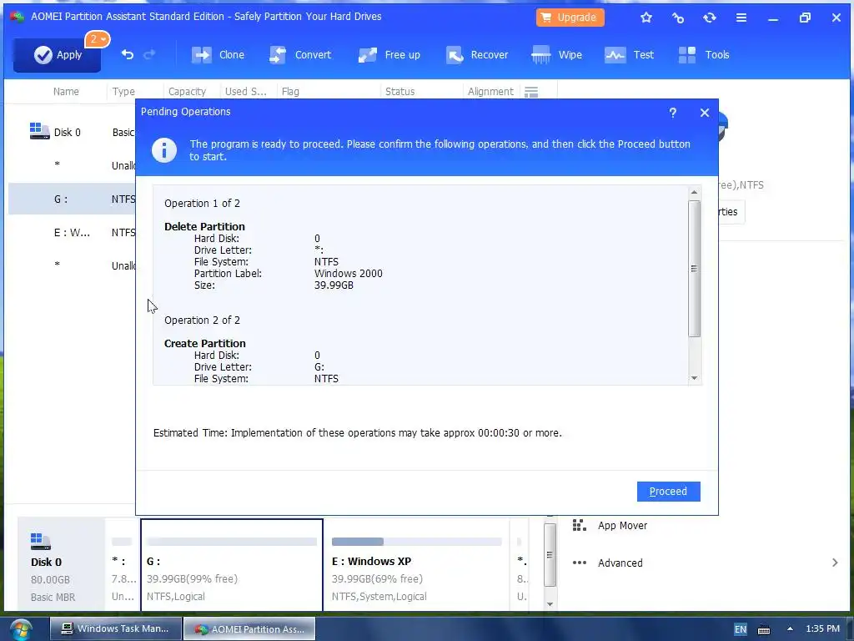854x641 pixels.
Task: Open the Test menu
Action: (629, 55)
